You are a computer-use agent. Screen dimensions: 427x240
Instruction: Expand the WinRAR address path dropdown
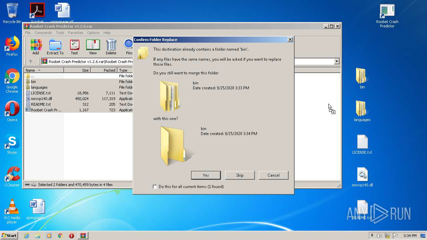click(337, 61)
